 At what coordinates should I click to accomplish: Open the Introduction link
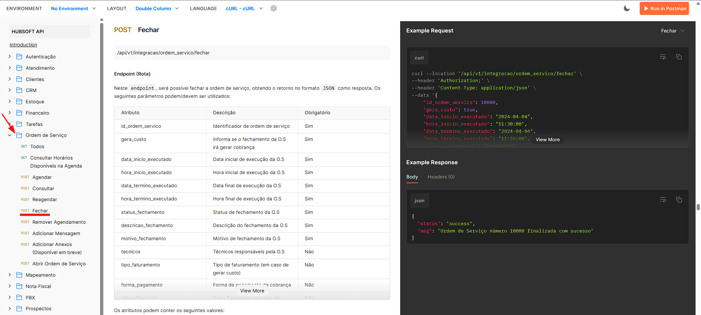point(23,45)
